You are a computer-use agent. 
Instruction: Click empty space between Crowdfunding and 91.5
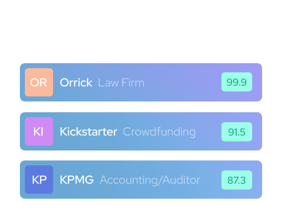pyautogui.click(x=208, y=132)
